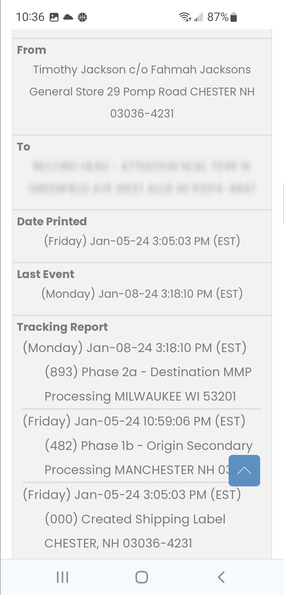Tap the cellular signal bars icon

click(x=199, y=17)
